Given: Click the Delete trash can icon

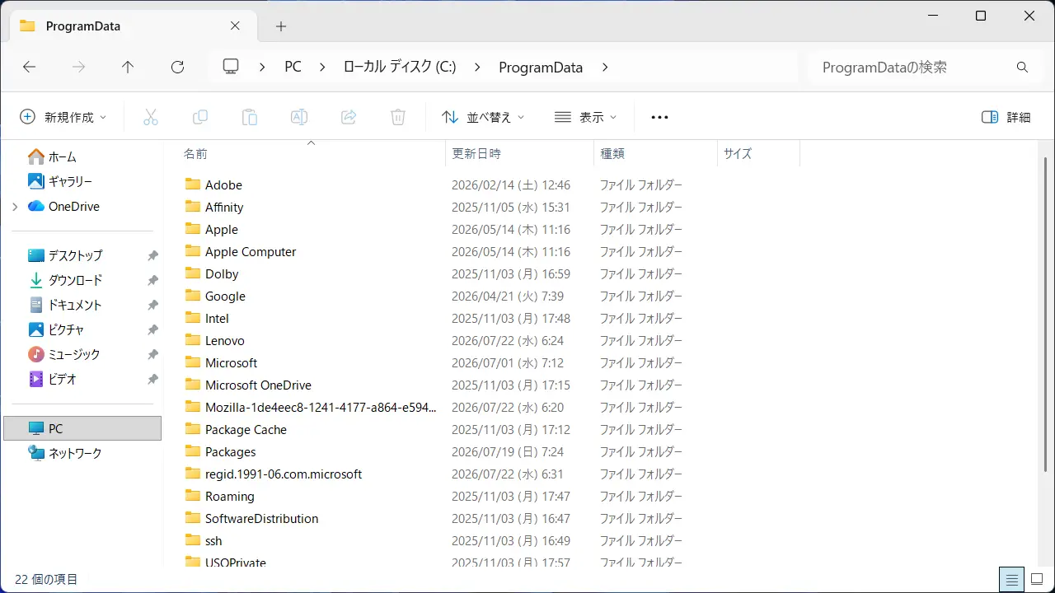Looking at the screenshot, I should 398,117.
